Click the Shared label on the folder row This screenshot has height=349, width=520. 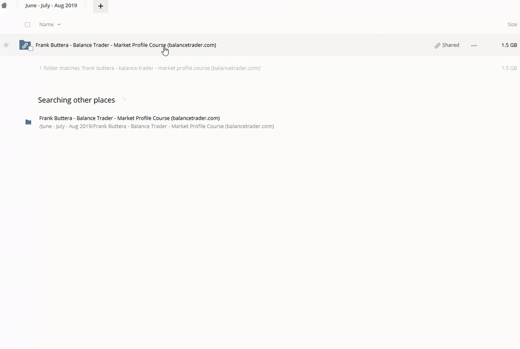click(x=451, y=45)
